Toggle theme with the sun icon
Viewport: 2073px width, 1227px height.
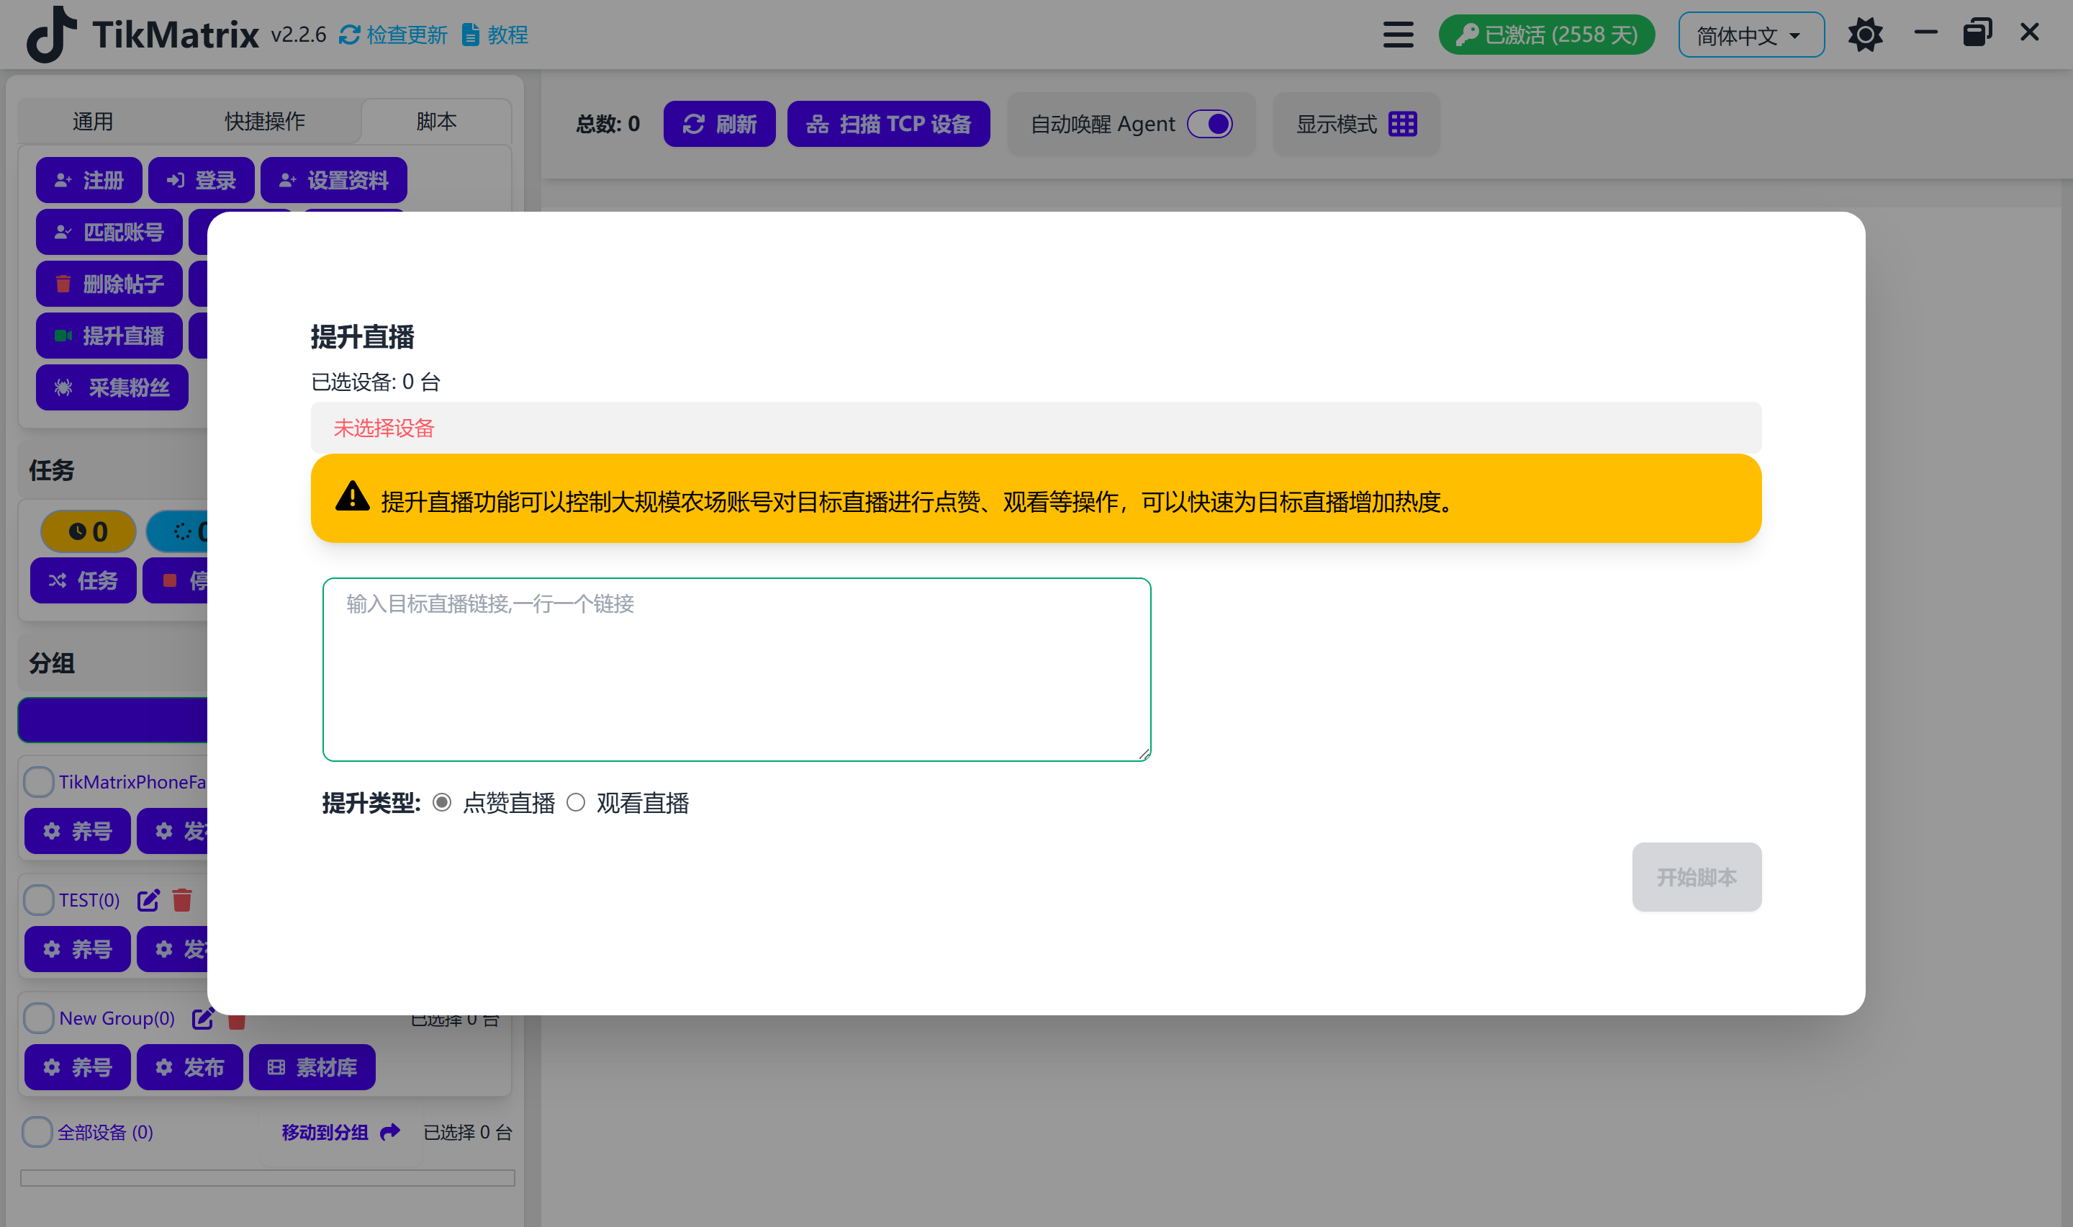[1865, 35]
